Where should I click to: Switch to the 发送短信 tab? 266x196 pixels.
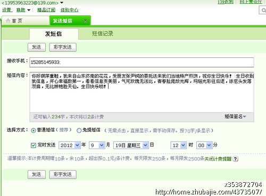(70, 21)
